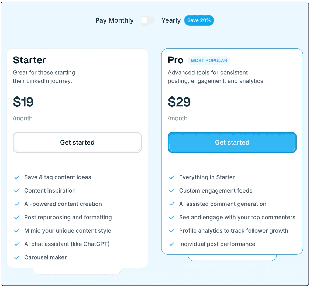This screenshot has width=310, height=287.
Task: Select the Yearly billing option
Action: [x=171, y=20]
